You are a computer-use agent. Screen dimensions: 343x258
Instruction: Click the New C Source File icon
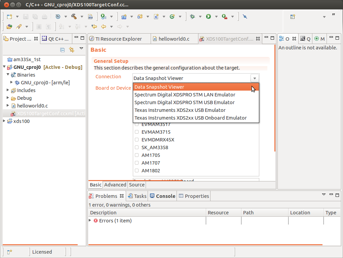[156, 16]
